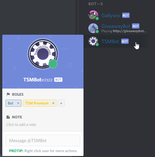Click the BOT badge next to GiveawayBot
This screenshot has width=155, height=157.
click(x=136, y=26)
